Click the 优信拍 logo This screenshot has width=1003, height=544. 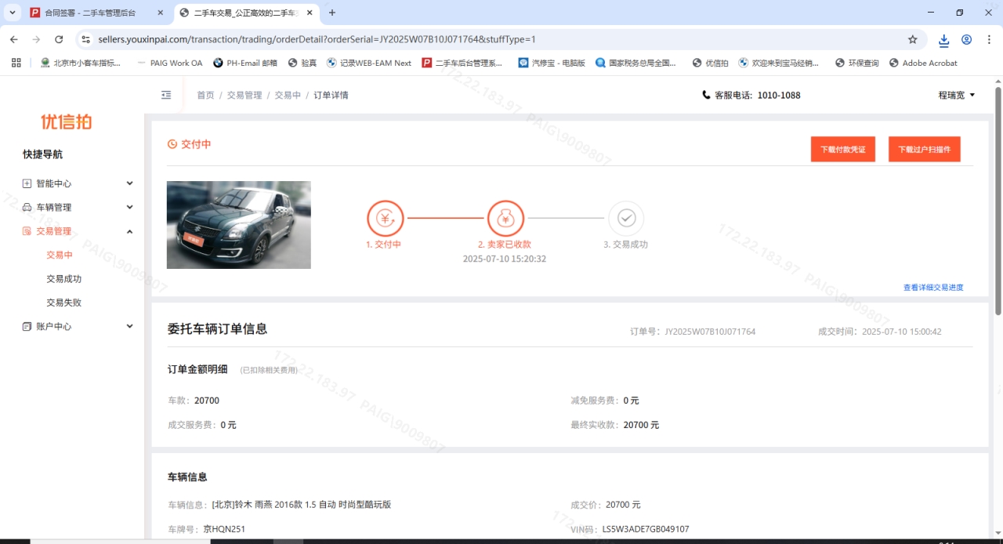(67, 121)
